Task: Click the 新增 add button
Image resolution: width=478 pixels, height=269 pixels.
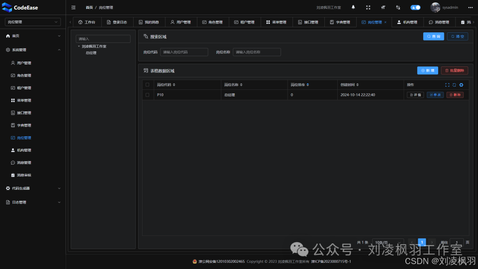Action: [428, 70]
